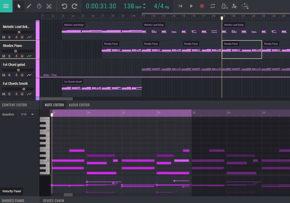The image size is (290, 203).
Task: Adjust tempo with bpm stepper arrows
Action: click(144, 6)
